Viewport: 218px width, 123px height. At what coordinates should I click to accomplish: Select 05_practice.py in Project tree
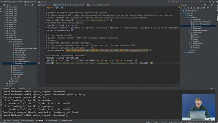[18, 74]
